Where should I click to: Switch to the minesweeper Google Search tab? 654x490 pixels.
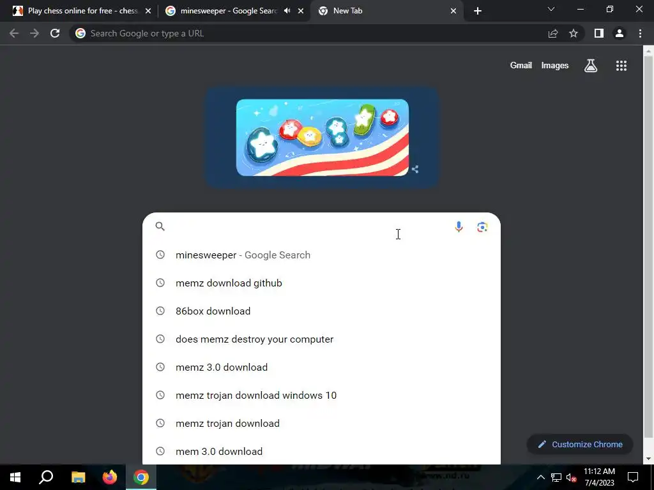tap(234, 11)
